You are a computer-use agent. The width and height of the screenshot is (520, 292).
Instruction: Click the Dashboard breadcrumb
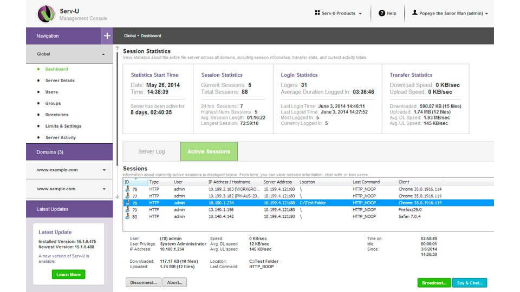point(151,36)
